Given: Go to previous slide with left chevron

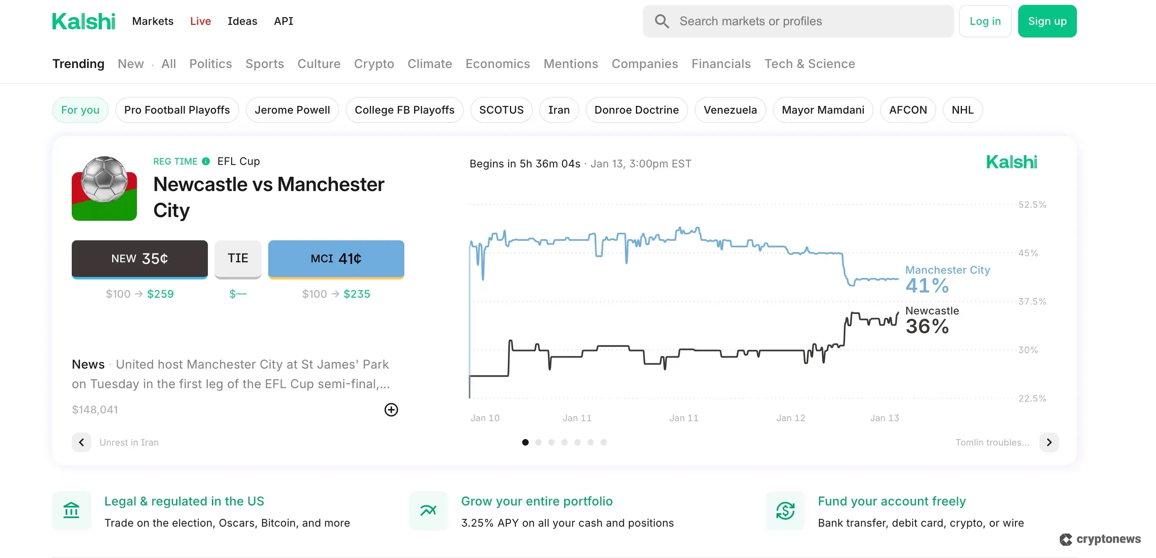Looking at the screenshot, I should coord(81,442).
